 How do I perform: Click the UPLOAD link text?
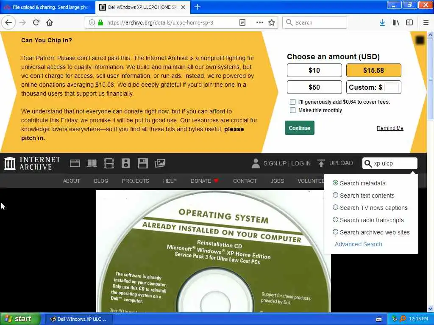341,163
